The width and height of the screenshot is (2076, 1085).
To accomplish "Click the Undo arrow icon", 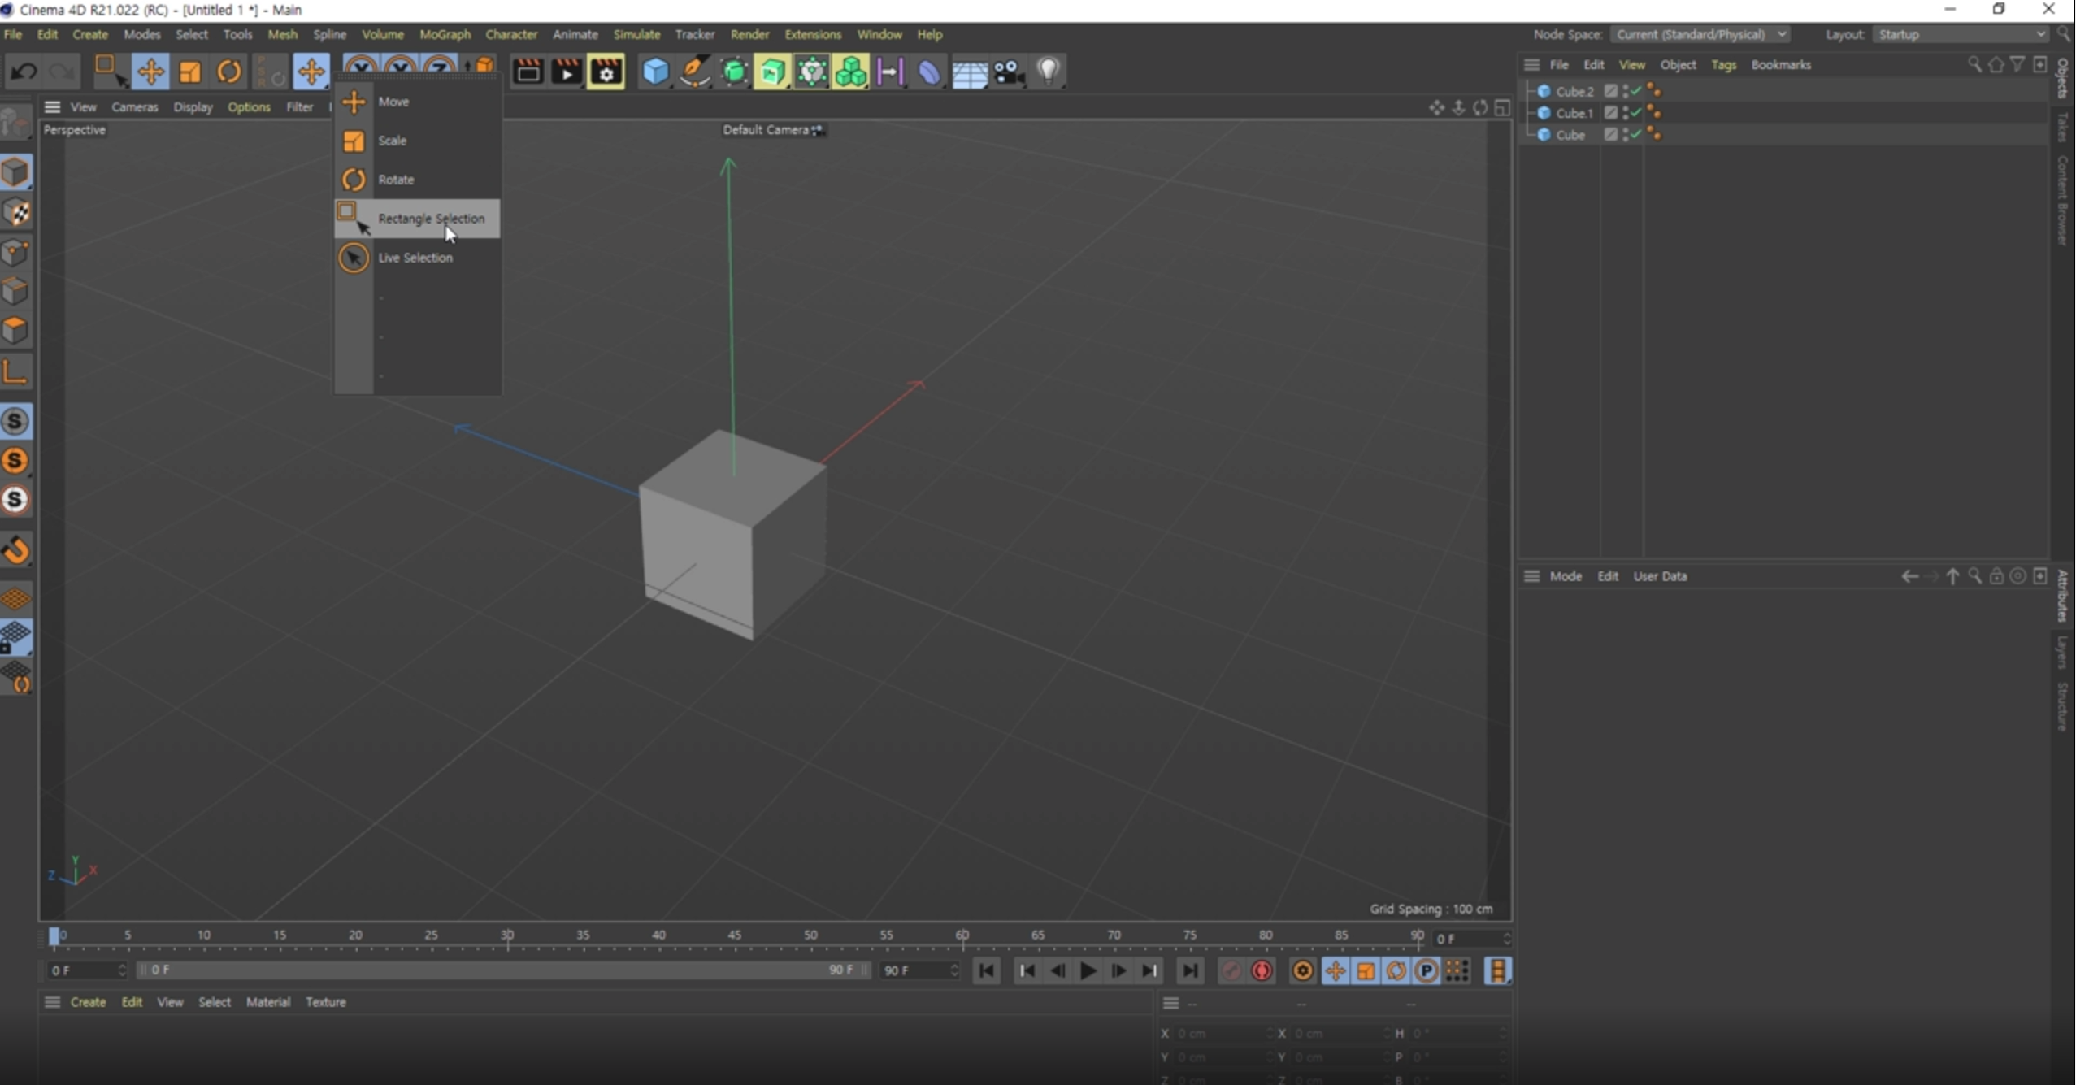I will click(x=23, y=72).
